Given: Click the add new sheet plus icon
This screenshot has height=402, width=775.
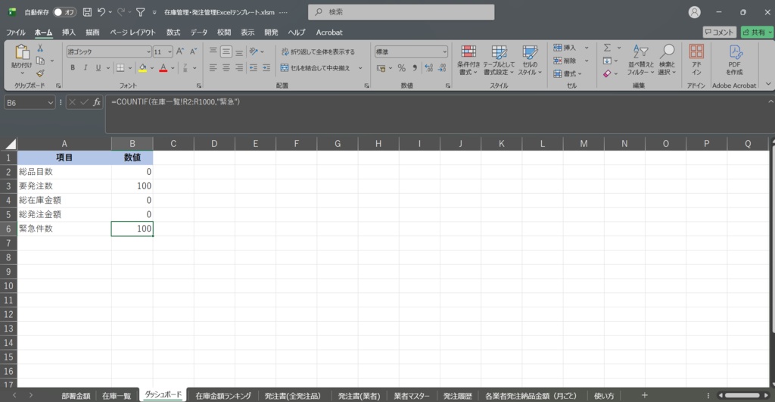Looking at the screenshot, I should point(644,395).
